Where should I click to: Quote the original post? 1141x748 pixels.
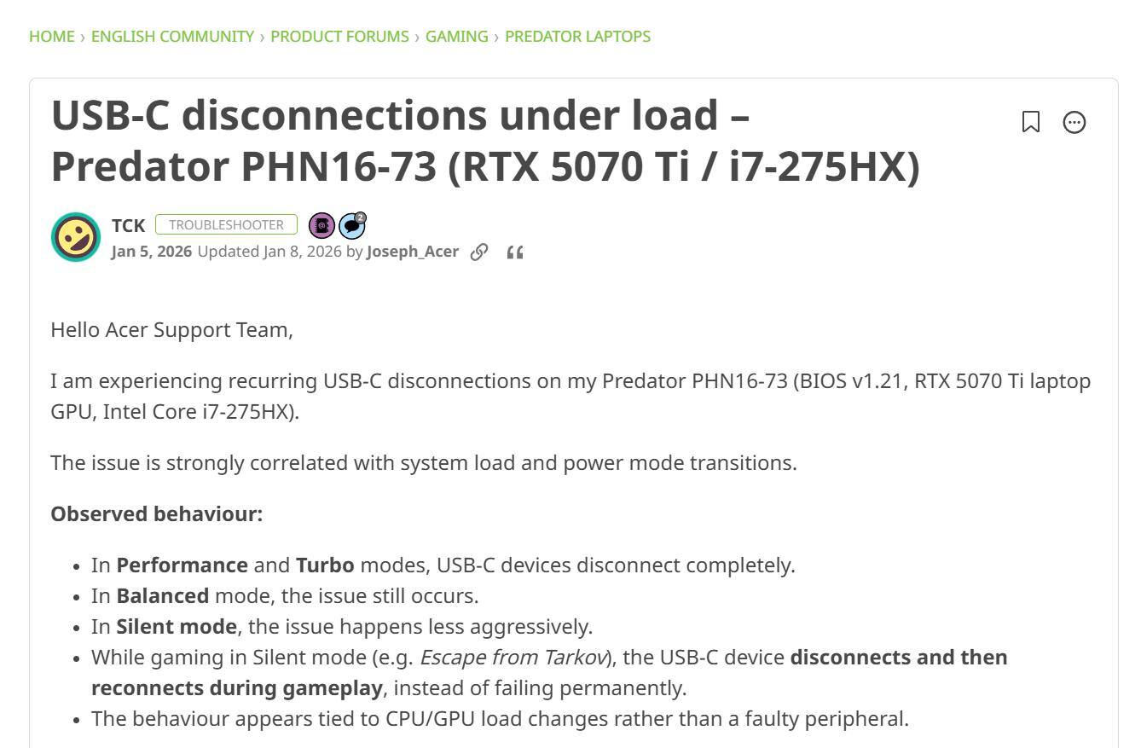coord(513,252)
